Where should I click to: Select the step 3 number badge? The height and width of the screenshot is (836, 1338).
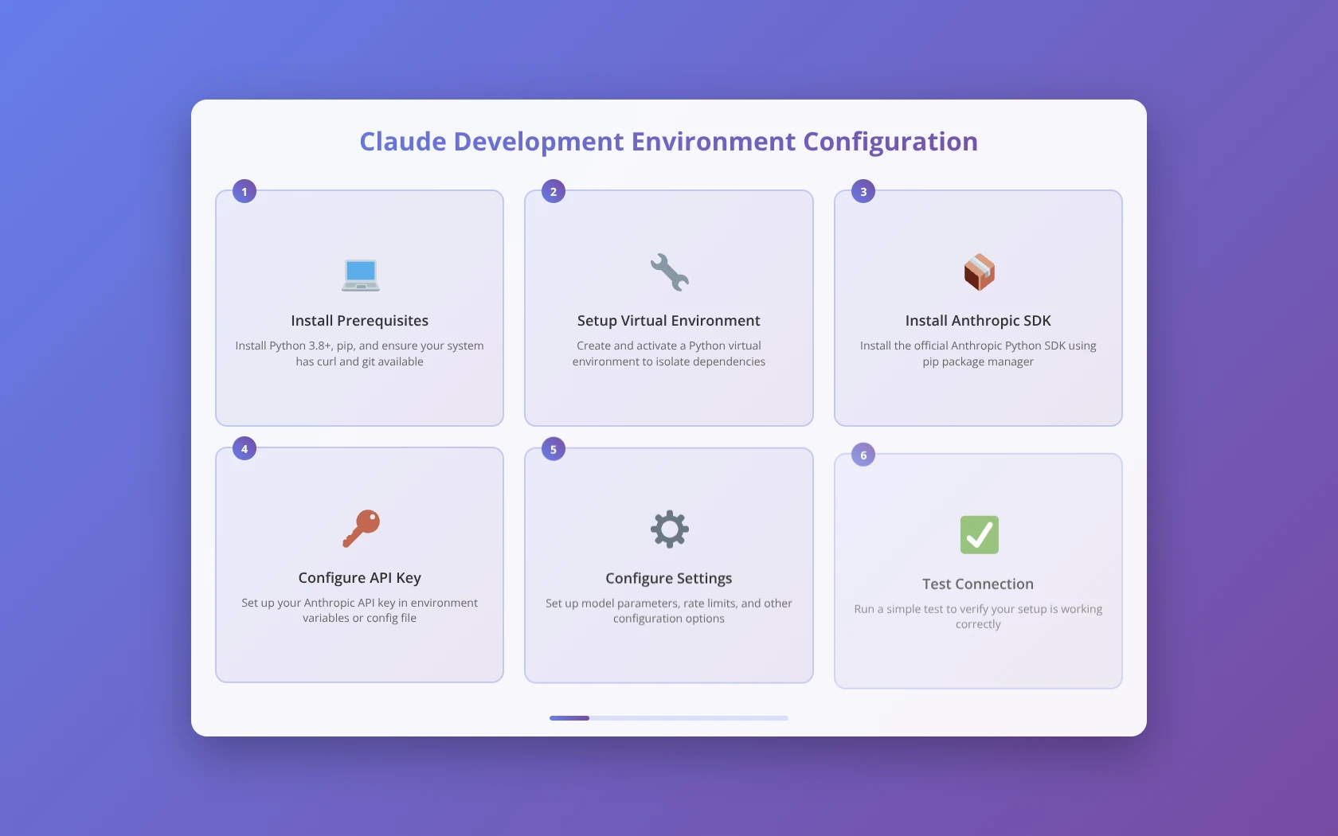click(863, 191)
